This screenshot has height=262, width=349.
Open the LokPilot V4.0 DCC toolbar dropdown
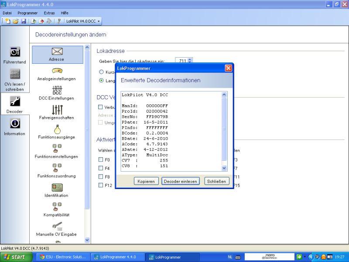pos(83,21)
